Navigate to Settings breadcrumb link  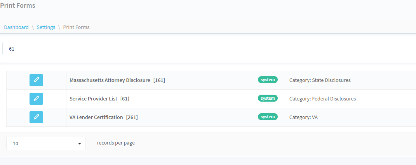(46, 27)
